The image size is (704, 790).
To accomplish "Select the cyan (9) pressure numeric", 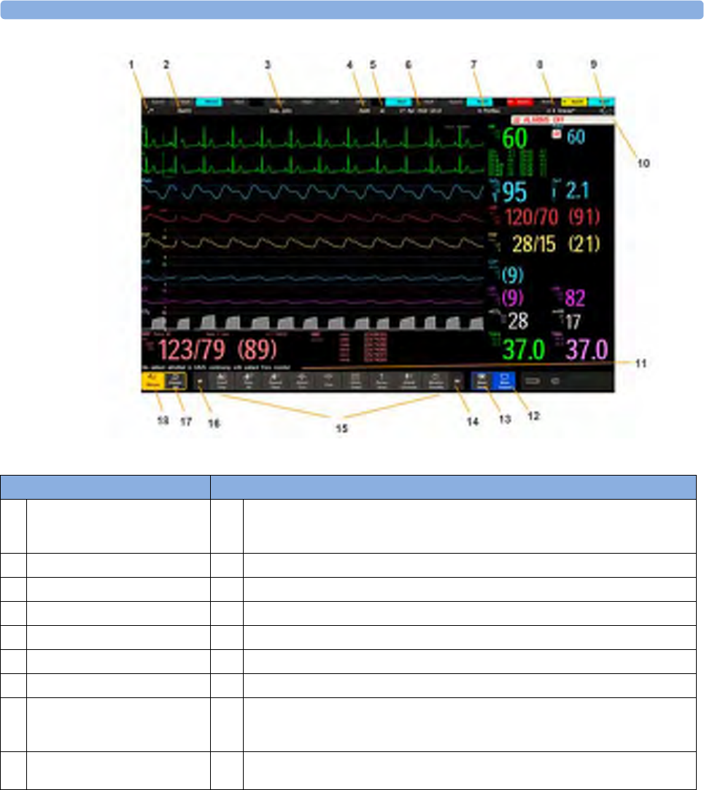I will [x=513, y=274].
